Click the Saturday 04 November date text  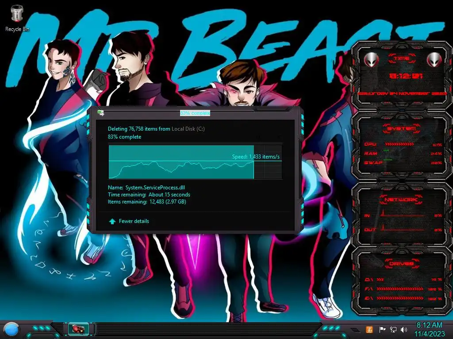[402, 94]
